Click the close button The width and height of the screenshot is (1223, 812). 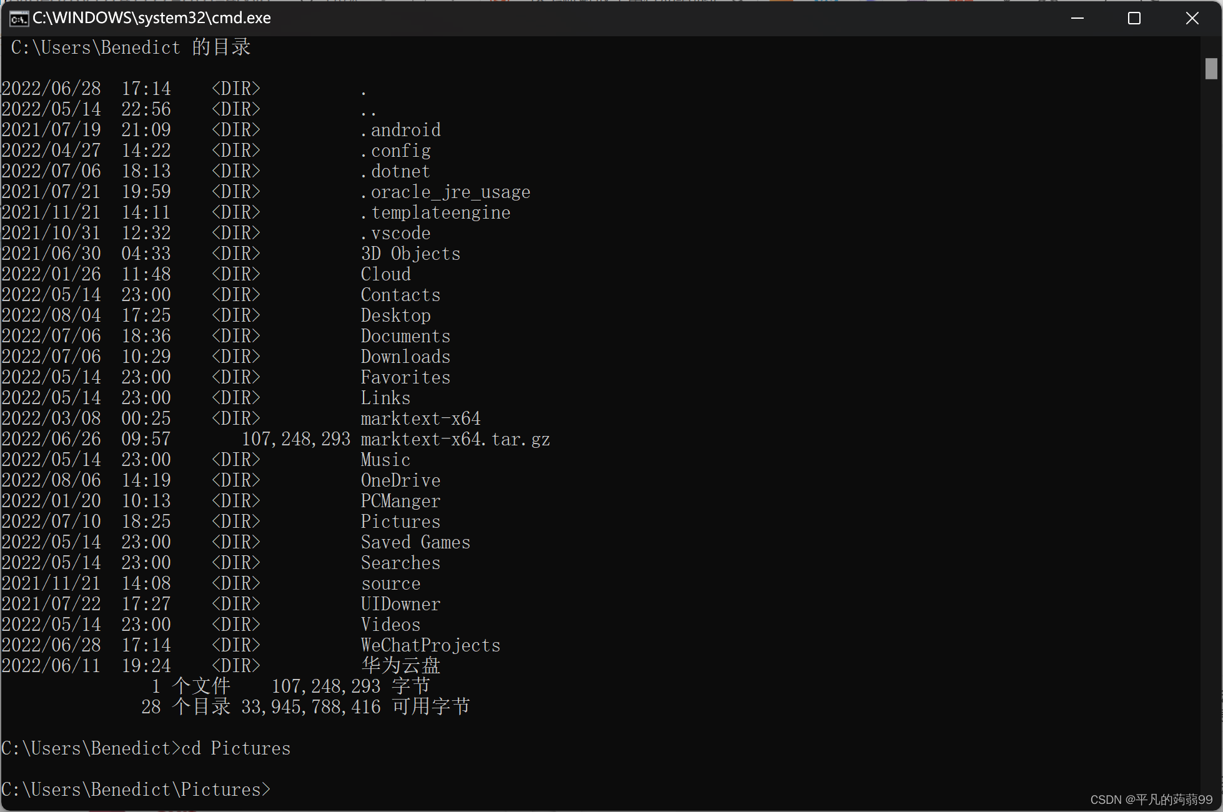point(1192,18)
